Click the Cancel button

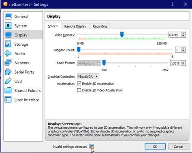(179, 147)
